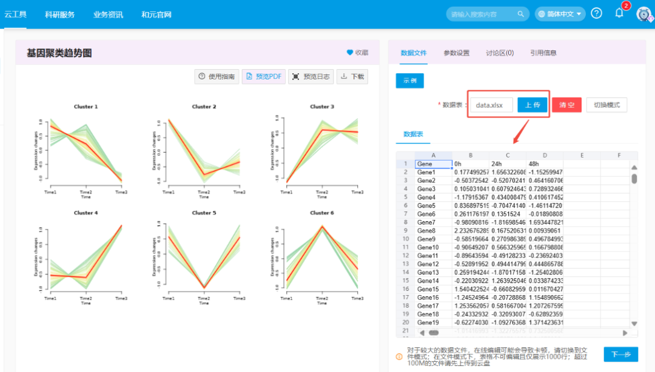
Task: Click the search magnifier icon
Action: tap(520, 14)
